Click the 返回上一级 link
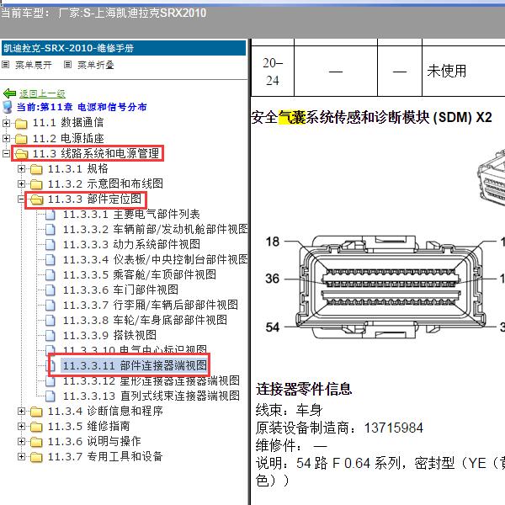Viewport: 505px width, 505px height. pyautogui.click(x=42, y=93)
